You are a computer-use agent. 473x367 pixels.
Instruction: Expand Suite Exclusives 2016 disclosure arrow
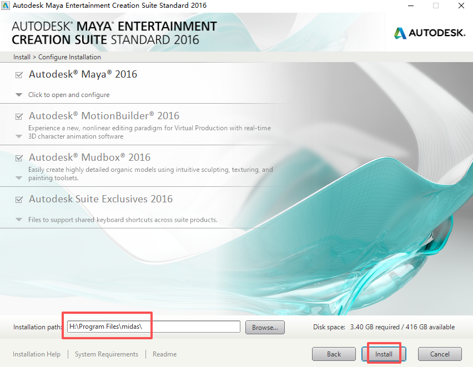coord(19,220)
